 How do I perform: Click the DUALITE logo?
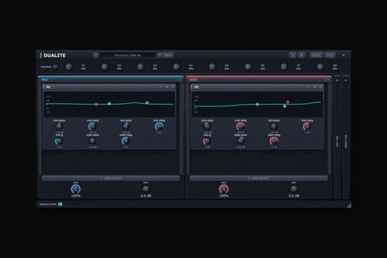[53, 55]
